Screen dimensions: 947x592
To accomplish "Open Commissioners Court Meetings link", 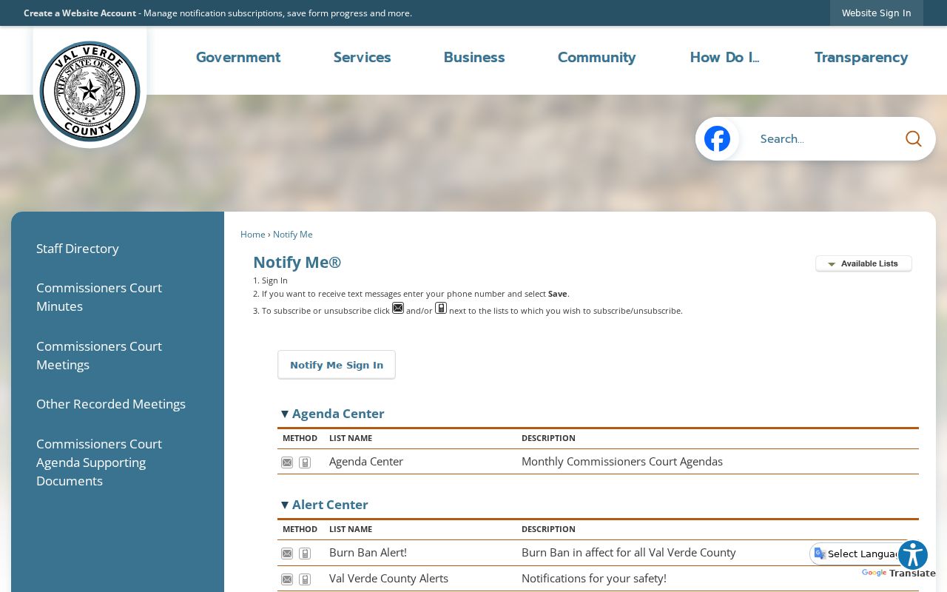I will (99, 355).
